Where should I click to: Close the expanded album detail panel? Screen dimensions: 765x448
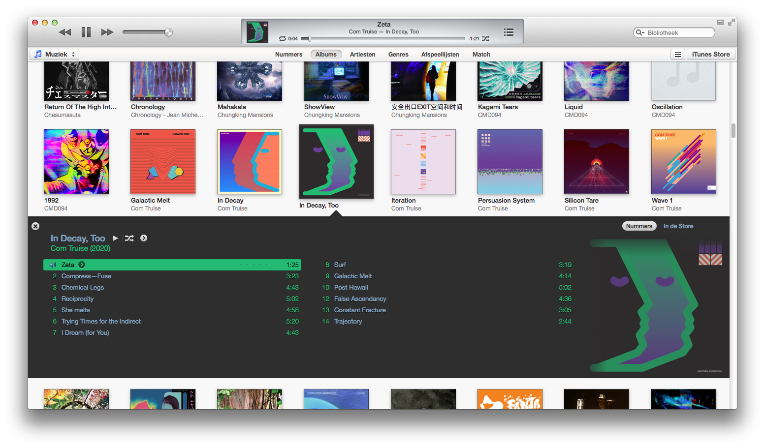pyautogui.click(x=35, y=226)
